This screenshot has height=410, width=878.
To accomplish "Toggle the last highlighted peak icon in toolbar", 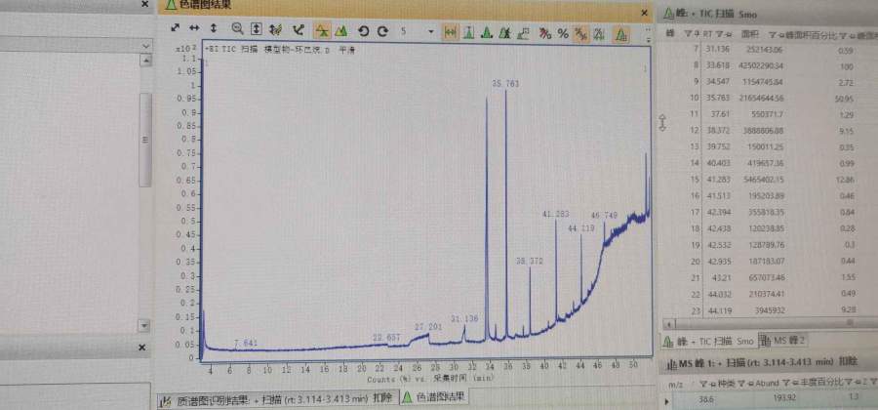I will [x=620, y=35].
